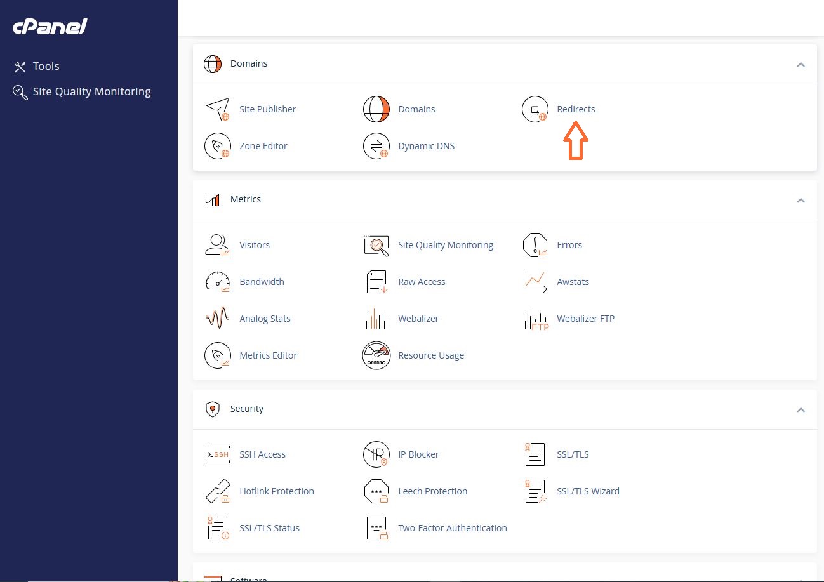Viewport: 824px width, 582px height.
Task: Click the Raw Access icon
Action: pos(376,282)
